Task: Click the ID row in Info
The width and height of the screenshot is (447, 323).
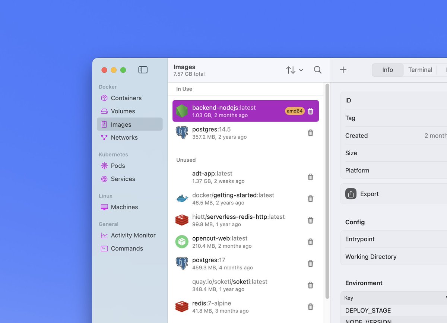Action: point(394,101)
